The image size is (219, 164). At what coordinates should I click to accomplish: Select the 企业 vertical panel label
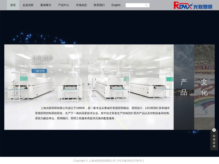click(15, 87)
